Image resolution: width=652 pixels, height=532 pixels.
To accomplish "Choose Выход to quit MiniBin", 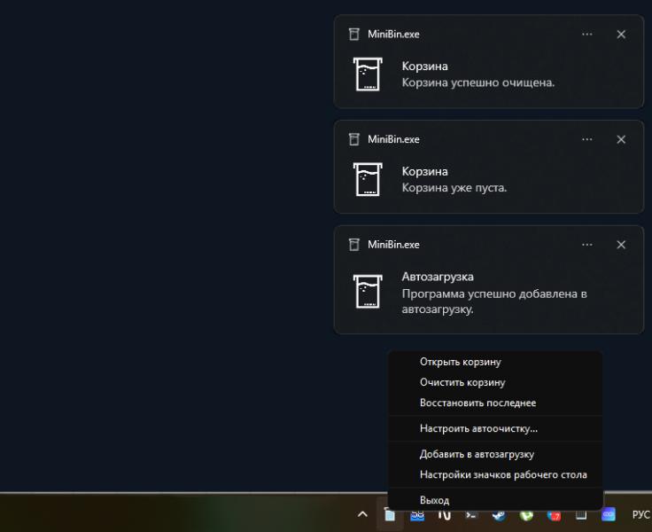I will pos(495,500).
